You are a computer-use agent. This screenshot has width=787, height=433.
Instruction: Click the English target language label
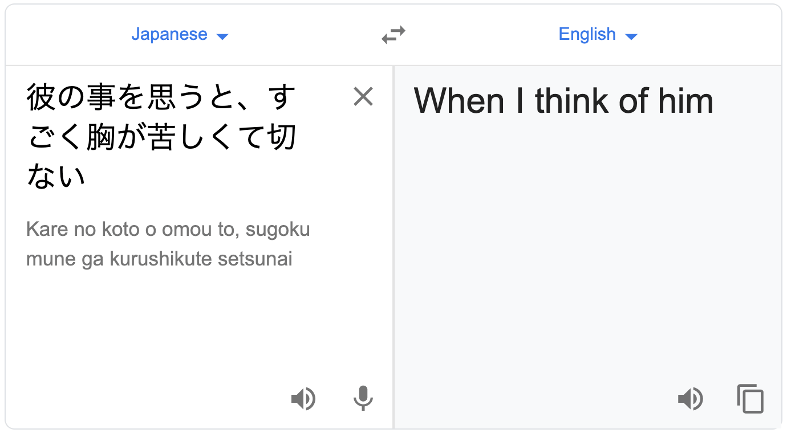[587, 34]
